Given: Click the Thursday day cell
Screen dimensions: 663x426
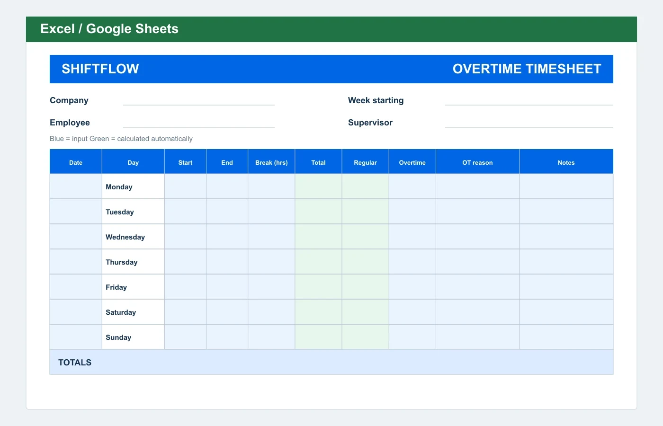Looking at the screenshot, I should pyautogui.click(x=133, y=262).
